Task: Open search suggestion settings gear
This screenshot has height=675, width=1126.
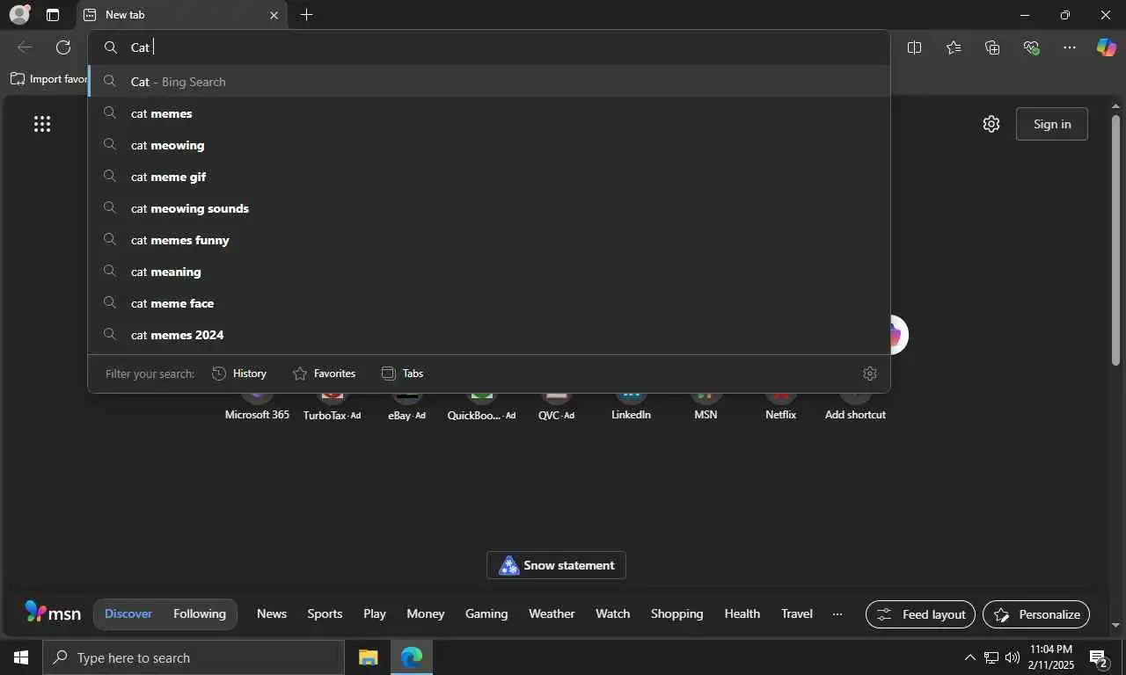Action: pyautogui.click(x=870, y=374)
